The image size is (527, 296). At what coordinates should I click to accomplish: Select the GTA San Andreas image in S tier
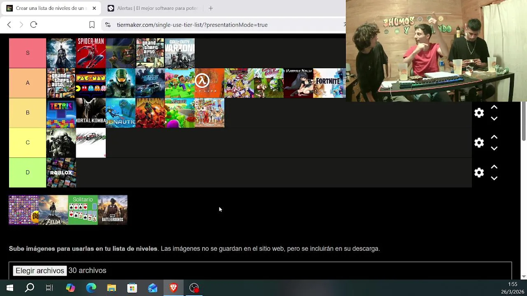point(150,53)
